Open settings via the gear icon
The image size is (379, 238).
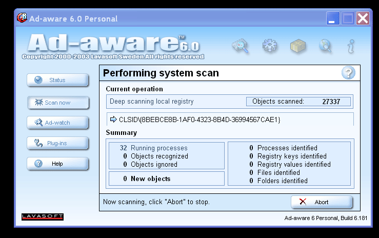point(270,45)
